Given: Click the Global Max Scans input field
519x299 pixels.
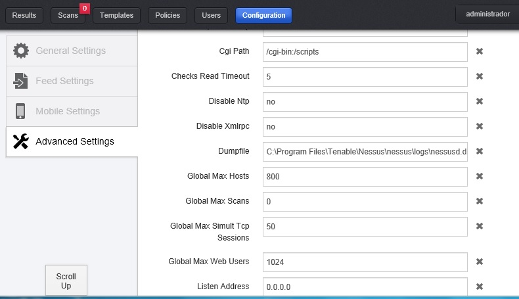Looking at the screenshot, I should (x=365, y=202).
